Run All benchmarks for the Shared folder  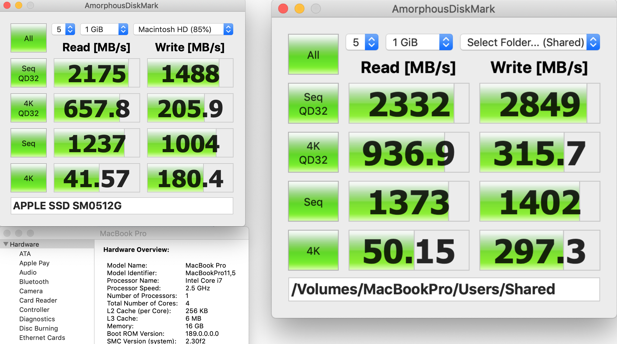coord(313,54)
